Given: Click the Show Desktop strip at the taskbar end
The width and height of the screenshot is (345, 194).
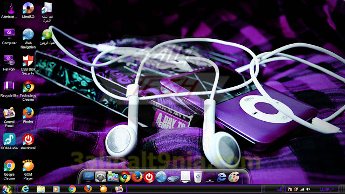Looking at the screenshot, I should tap(342, 189).
